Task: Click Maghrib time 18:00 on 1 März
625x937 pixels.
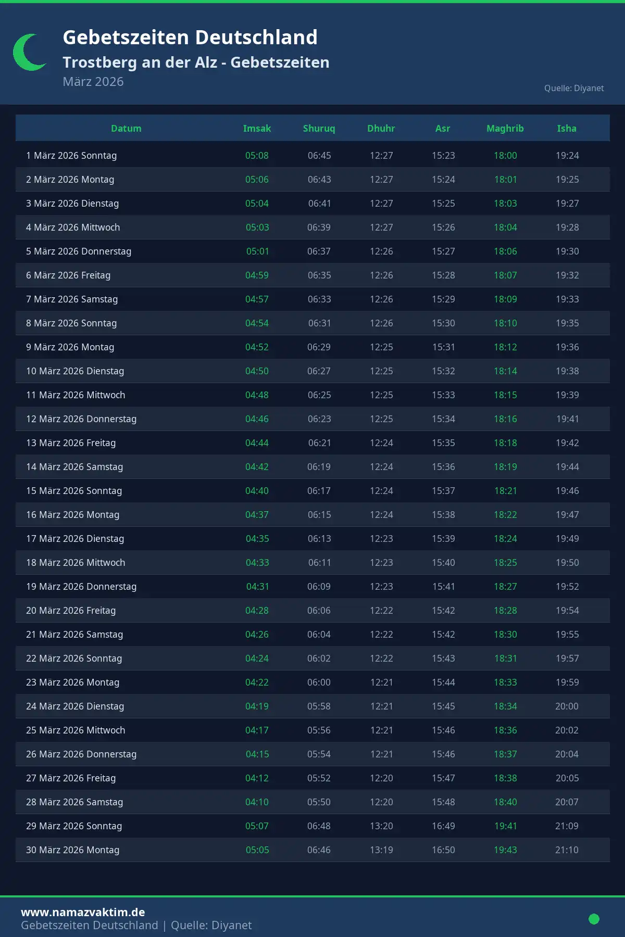Action: coord(505,156)
